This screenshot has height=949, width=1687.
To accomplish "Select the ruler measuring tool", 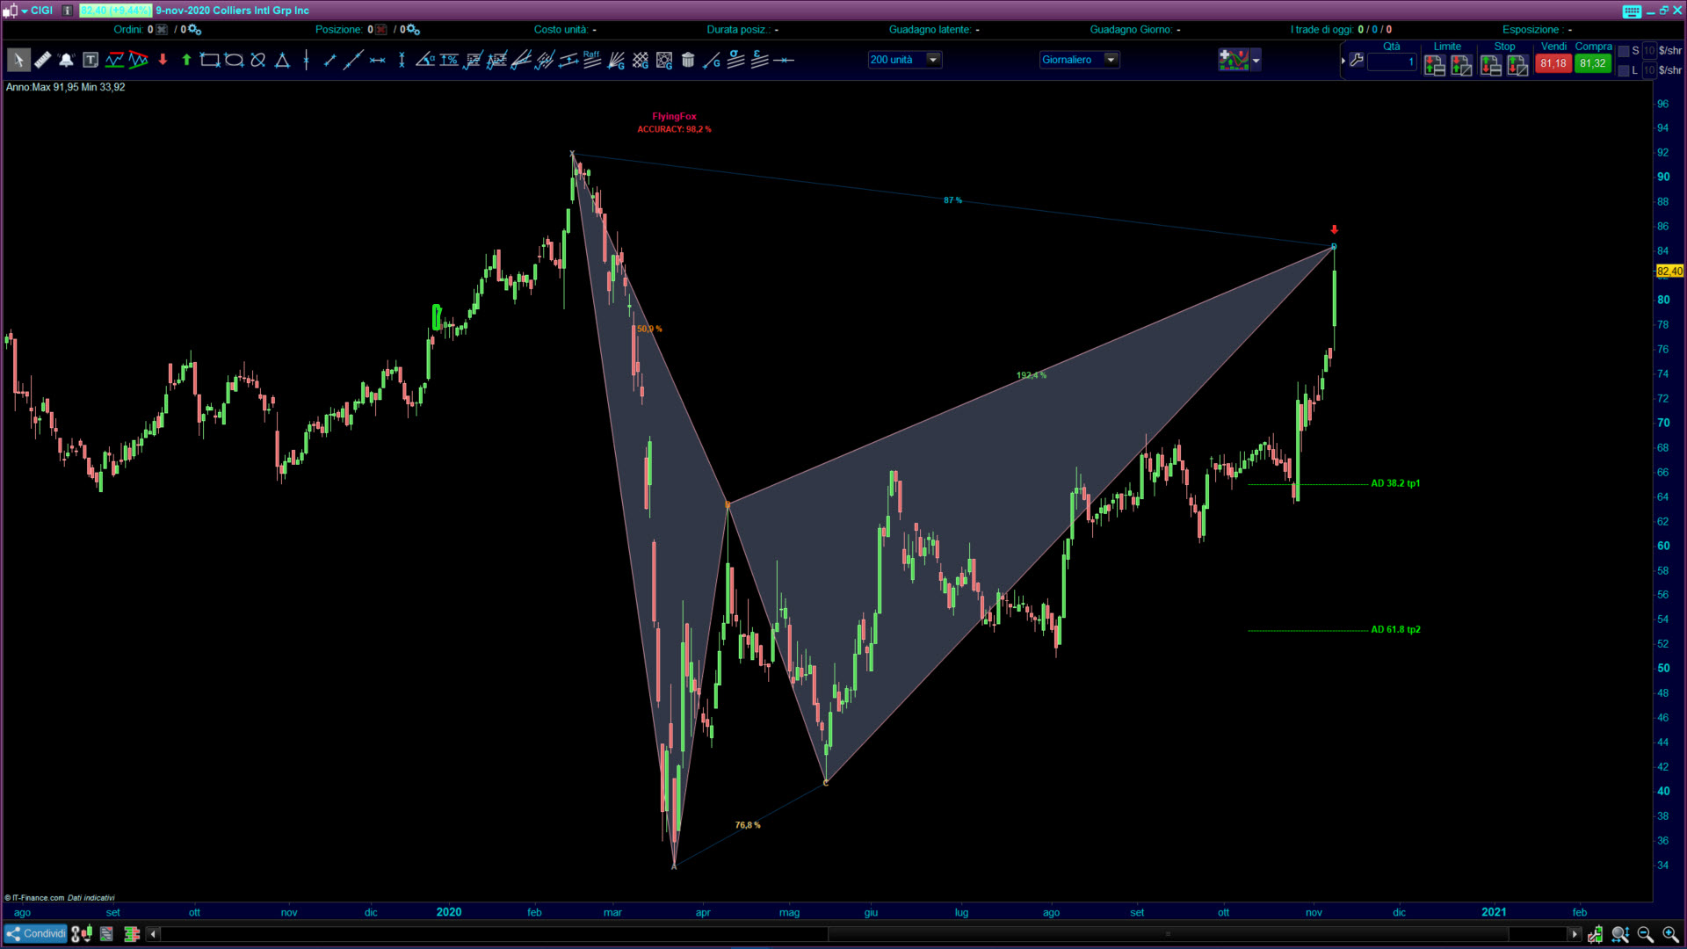I will (x=42, y=61).
